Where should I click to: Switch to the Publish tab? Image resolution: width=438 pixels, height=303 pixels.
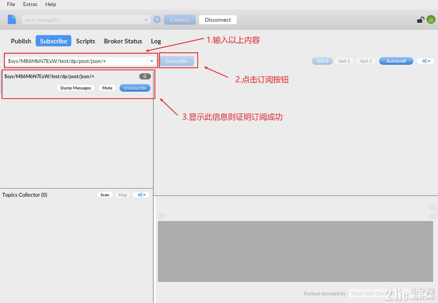tap(21, 41)
